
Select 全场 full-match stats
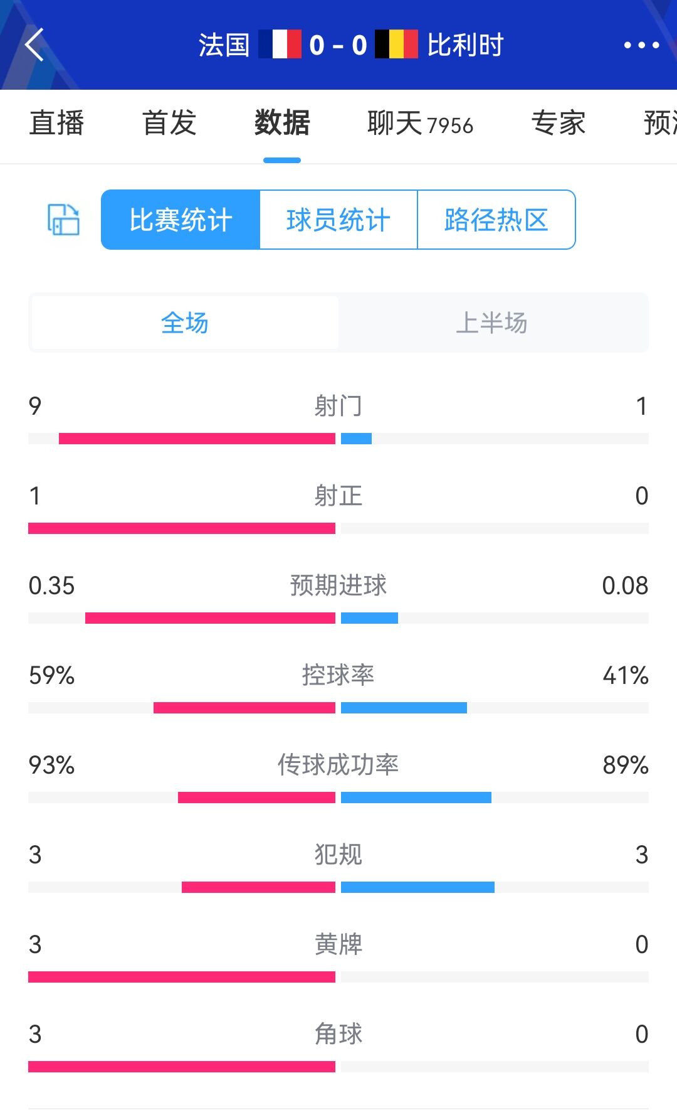point(185,323)
